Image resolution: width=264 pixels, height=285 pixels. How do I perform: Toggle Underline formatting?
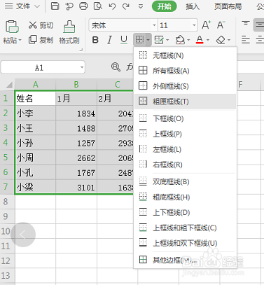pyautogui.click(x=124, y=40)
